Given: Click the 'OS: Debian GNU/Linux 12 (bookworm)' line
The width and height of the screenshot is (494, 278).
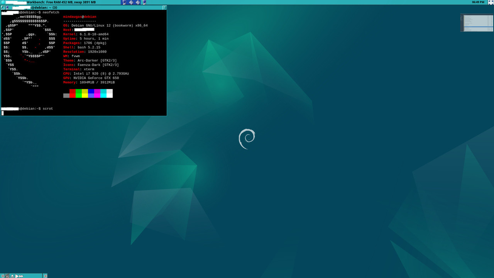Looking at the screenshot, I should coord(105,25).
